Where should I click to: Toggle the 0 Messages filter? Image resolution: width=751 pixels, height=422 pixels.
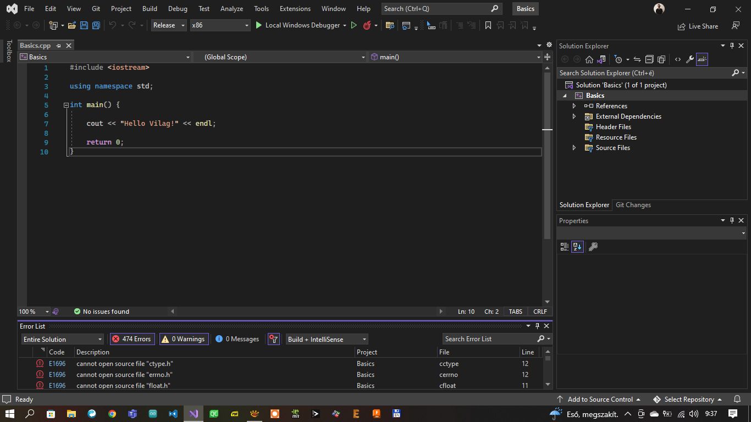(236, 338)
